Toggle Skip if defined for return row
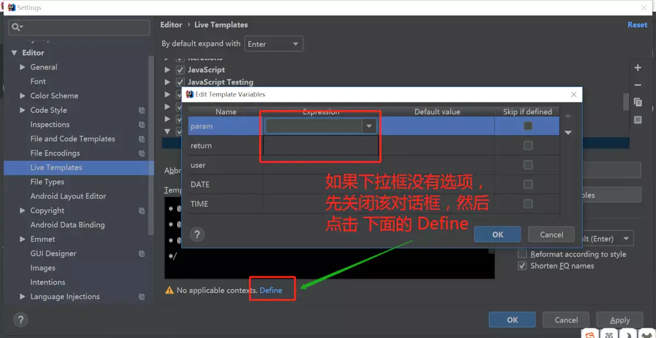The height and width of the screenshot is (338, 656). click(528, 145)
